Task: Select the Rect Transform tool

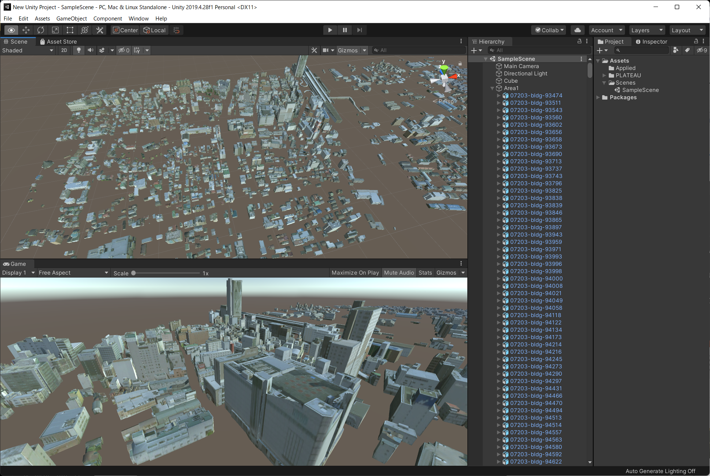Action: (x=70, y=30)
